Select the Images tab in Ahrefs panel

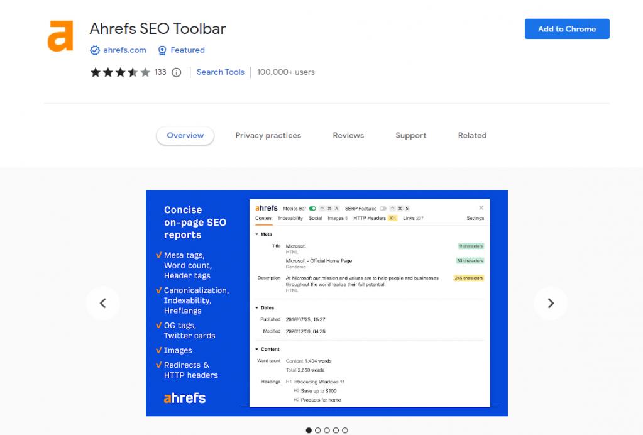tap(338, 218)
